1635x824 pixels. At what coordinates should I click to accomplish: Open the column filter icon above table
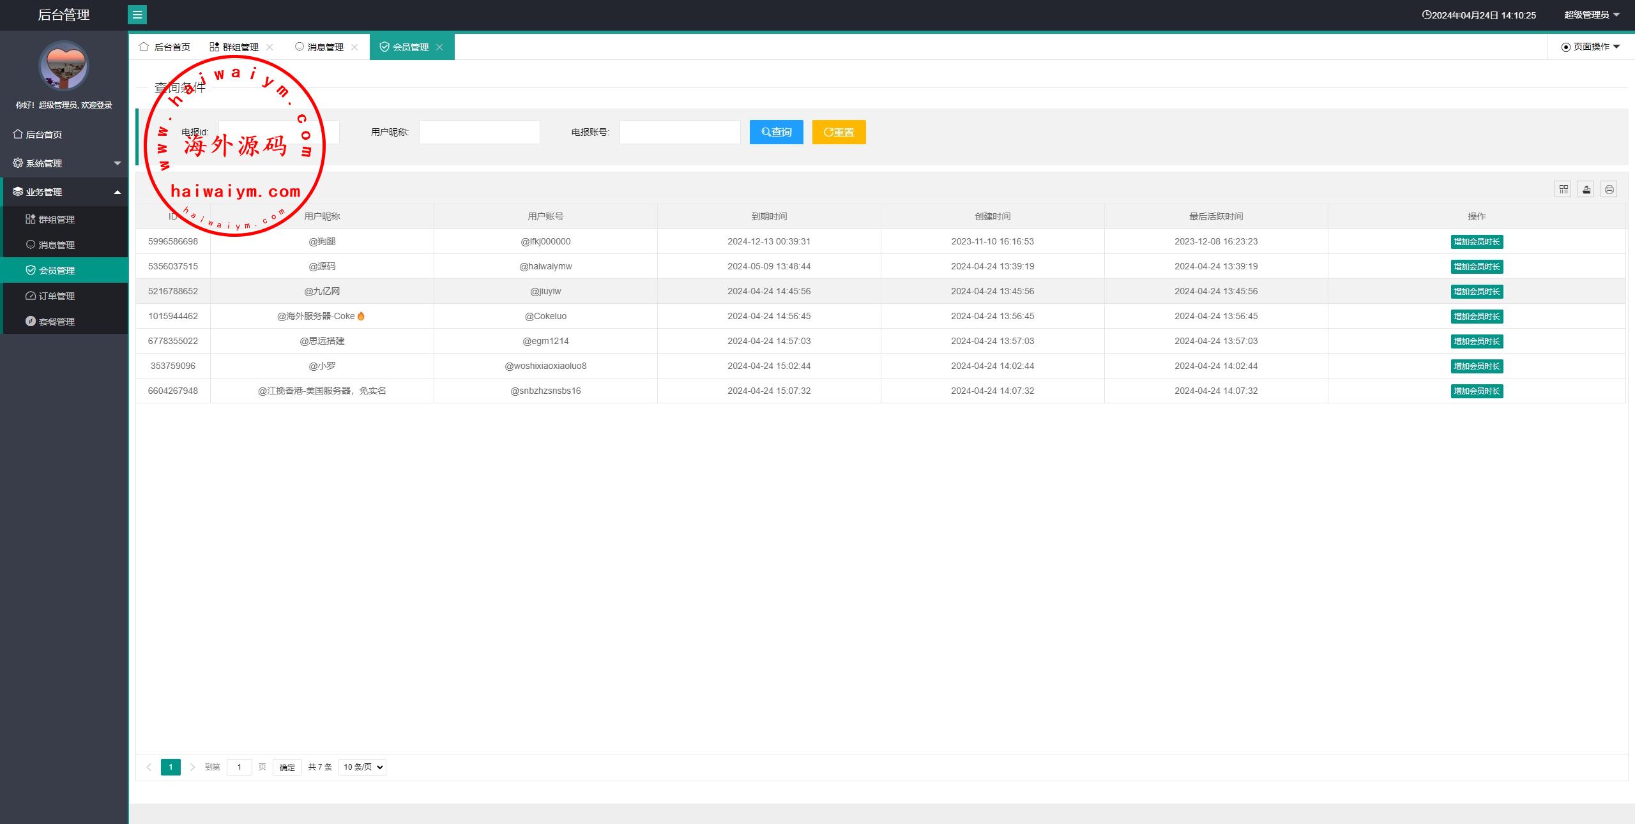pyautogui.click(x=1563, y=189)
